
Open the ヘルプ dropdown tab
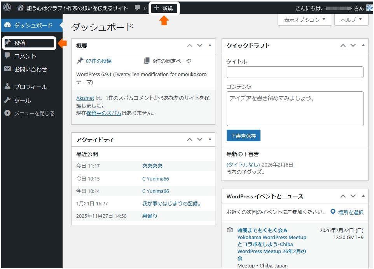[351, 20]
